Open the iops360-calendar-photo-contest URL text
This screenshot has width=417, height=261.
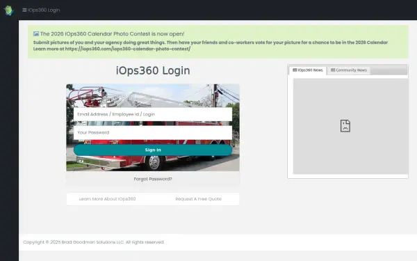coord(128,49)
